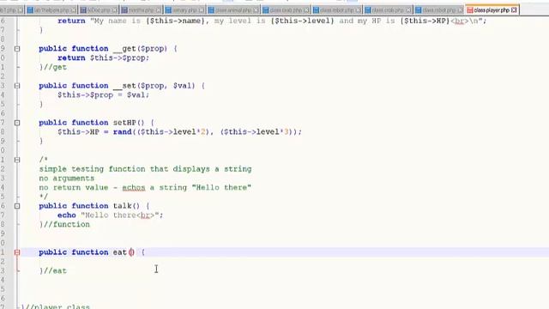Click the empty line inside eat function body
This screenshot has width=549, height=309.
pyautogui.click(x=284, y=261)
